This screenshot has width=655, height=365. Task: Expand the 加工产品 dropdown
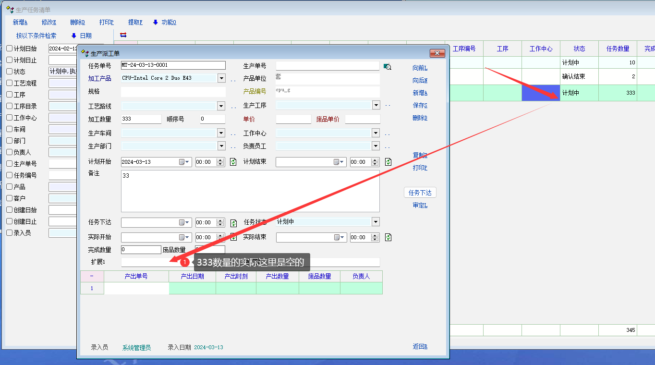click(x=221, y=78)
